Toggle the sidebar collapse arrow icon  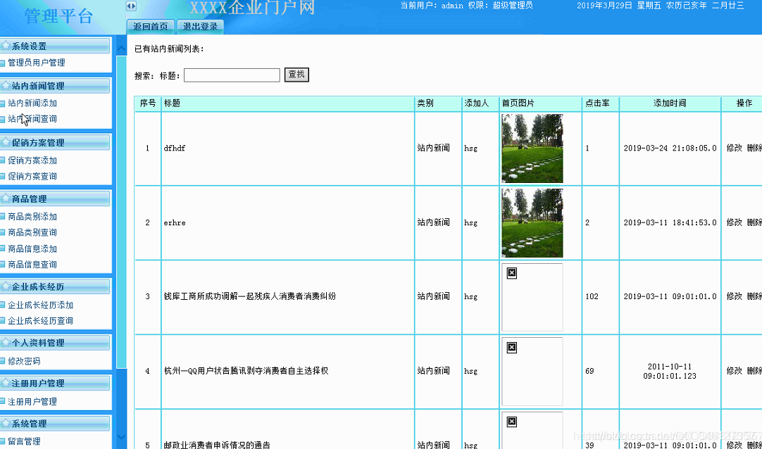(x=131, y=6)
